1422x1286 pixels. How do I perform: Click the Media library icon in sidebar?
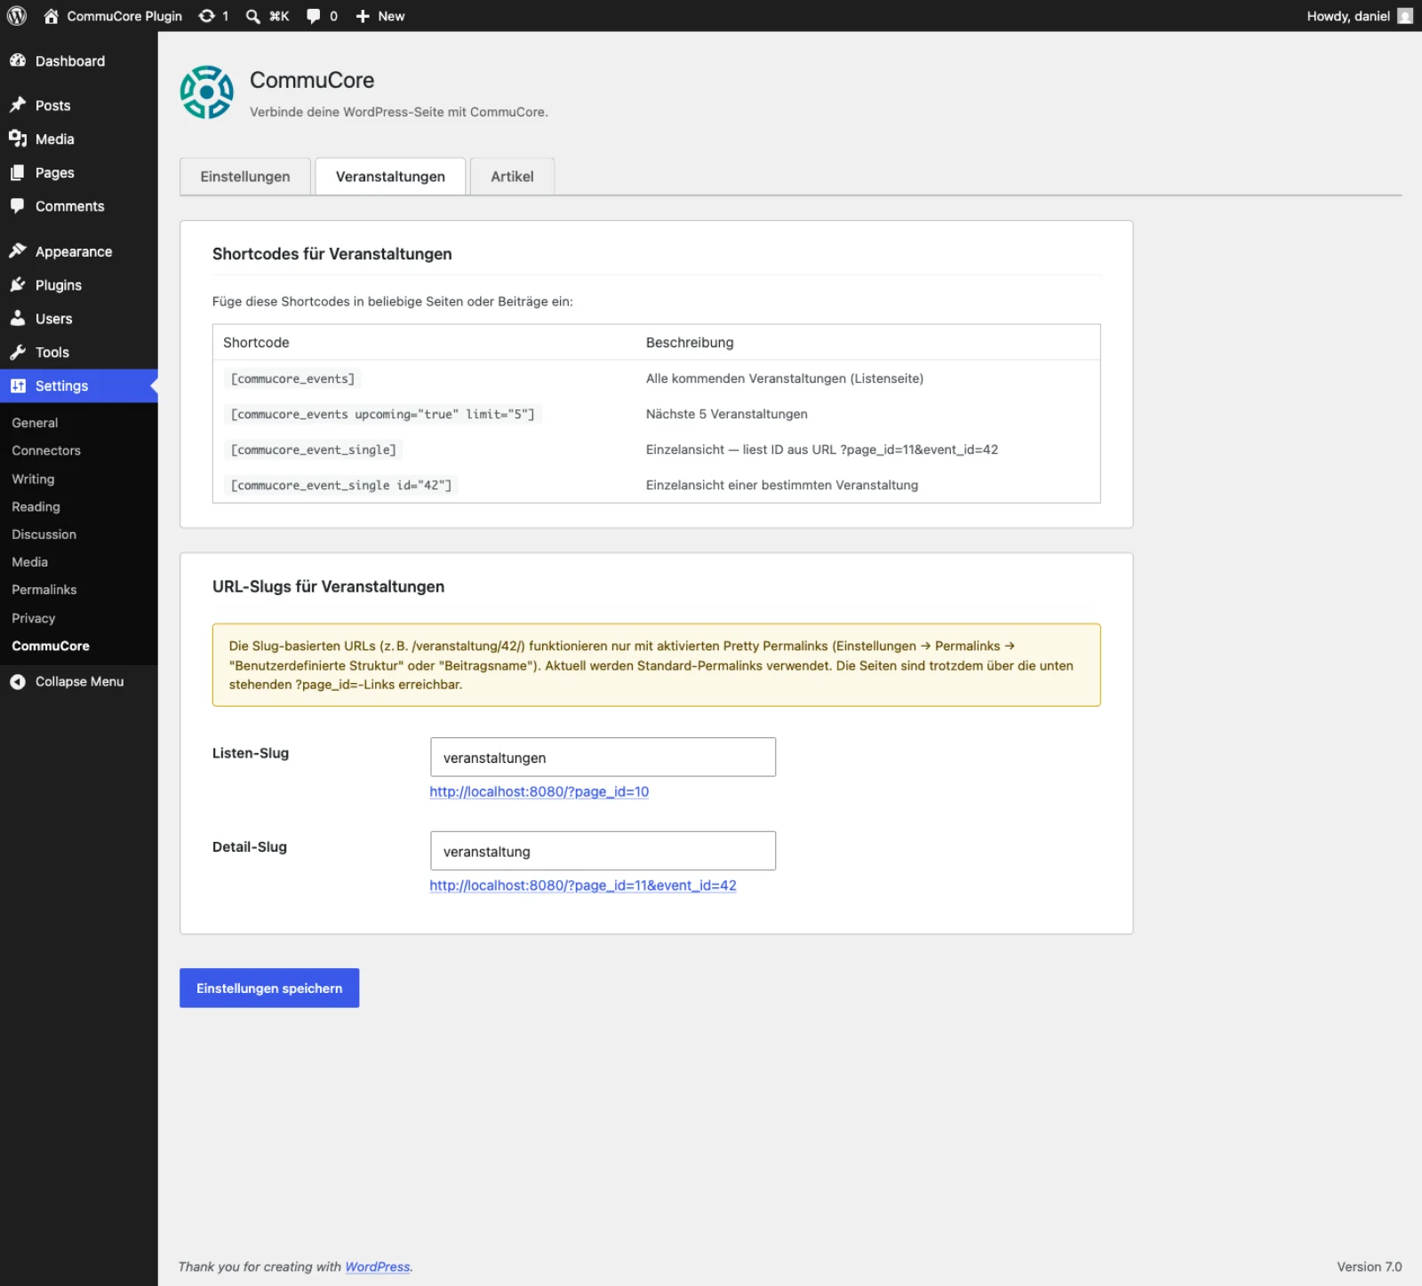(18, 139)
